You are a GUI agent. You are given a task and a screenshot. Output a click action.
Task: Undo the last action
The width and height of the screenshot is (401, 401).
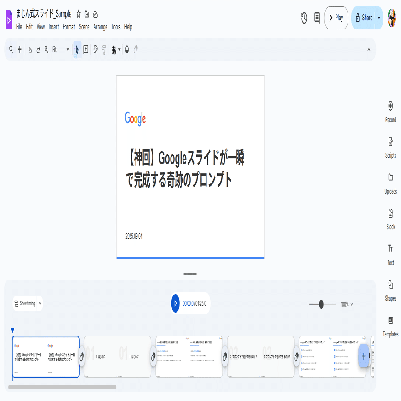(x=30, y=50)
